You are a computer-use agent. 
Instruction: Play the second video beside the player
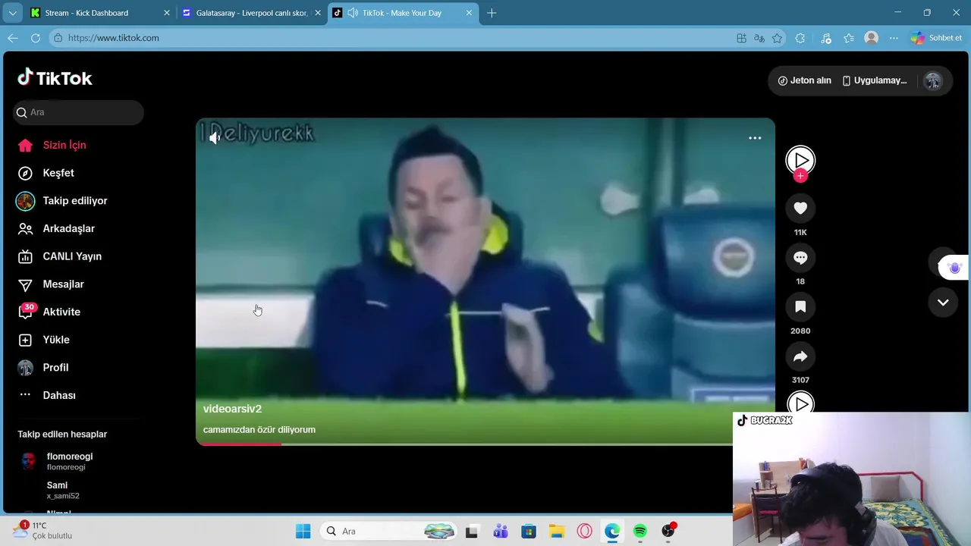click(800, 403)
